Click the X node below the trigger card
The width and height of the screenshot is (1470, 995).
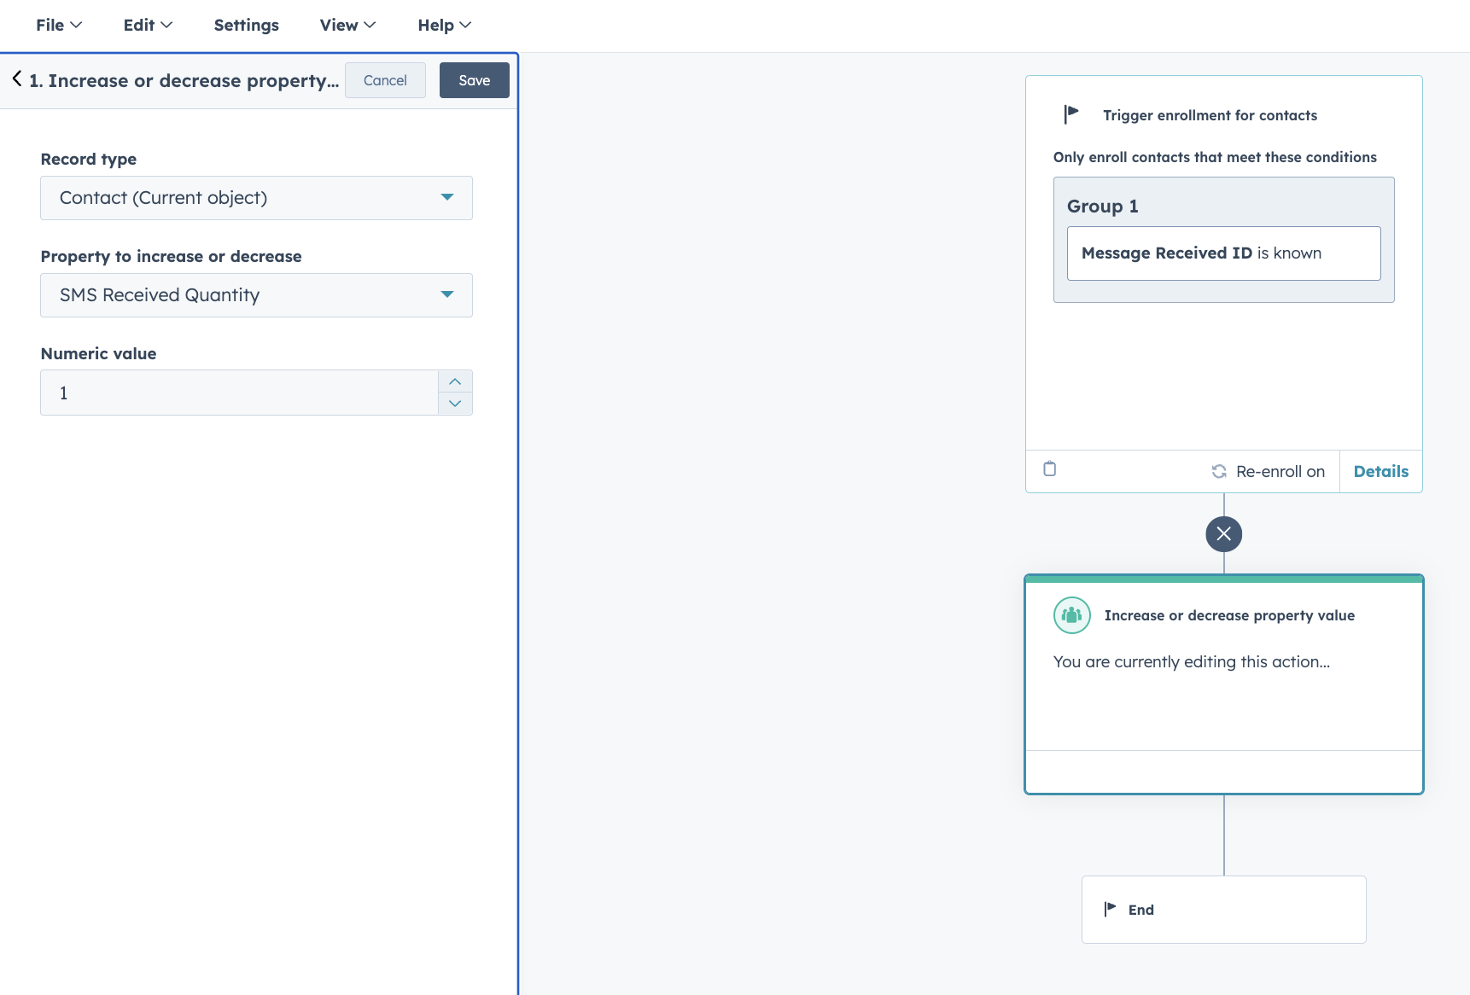coord(1223,533)
